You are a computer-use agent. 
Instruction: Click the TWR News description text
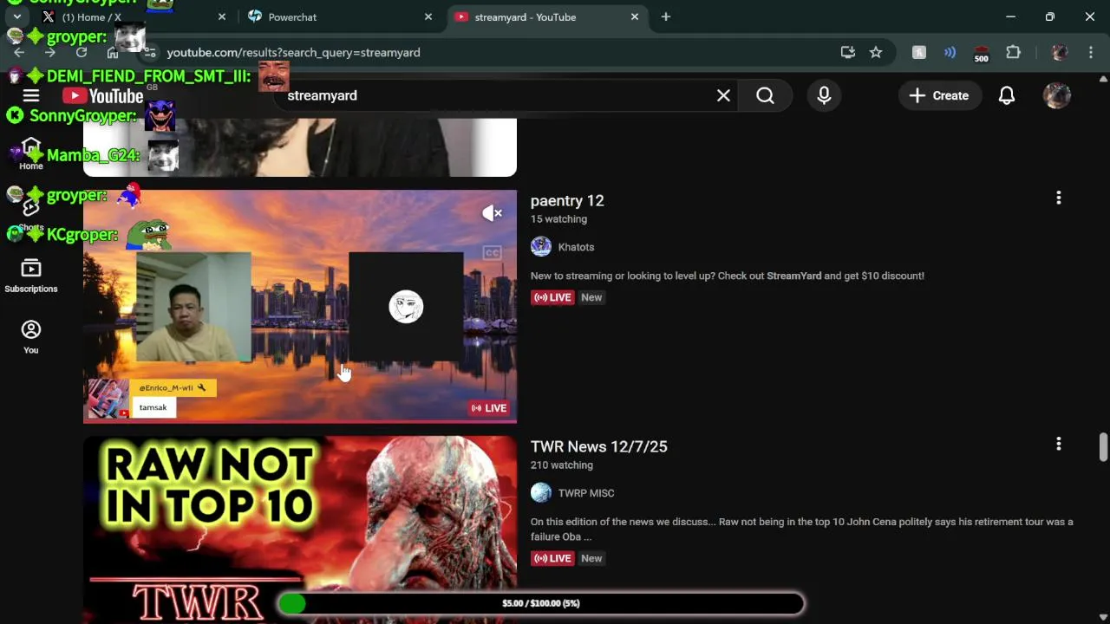click(802, 529)
